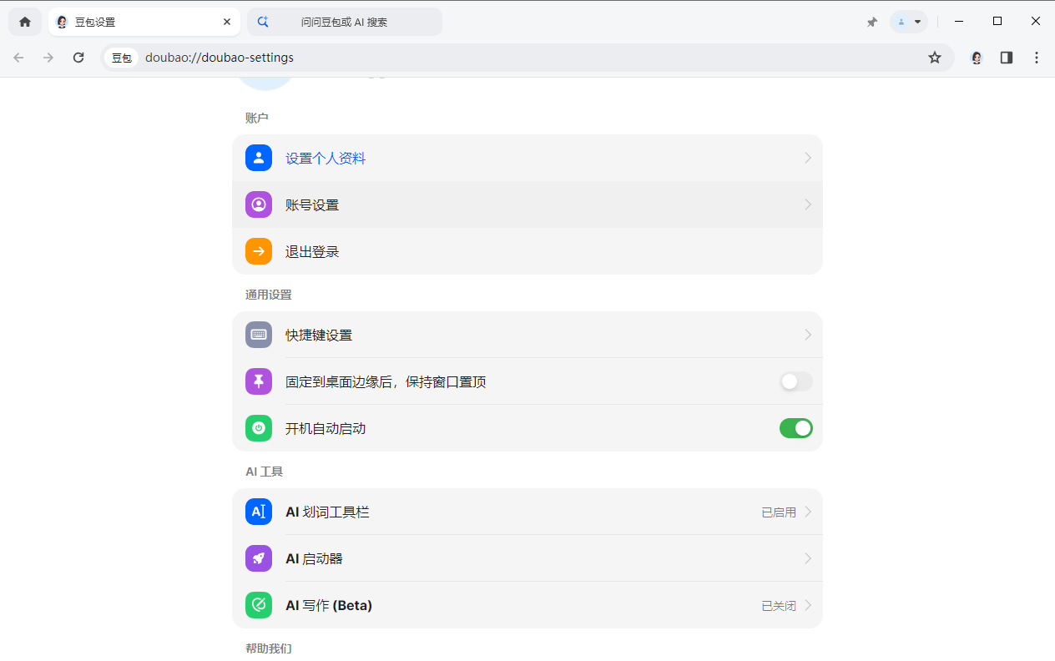Select the 豆包设置 browser tab

click(x=134, y=21)
